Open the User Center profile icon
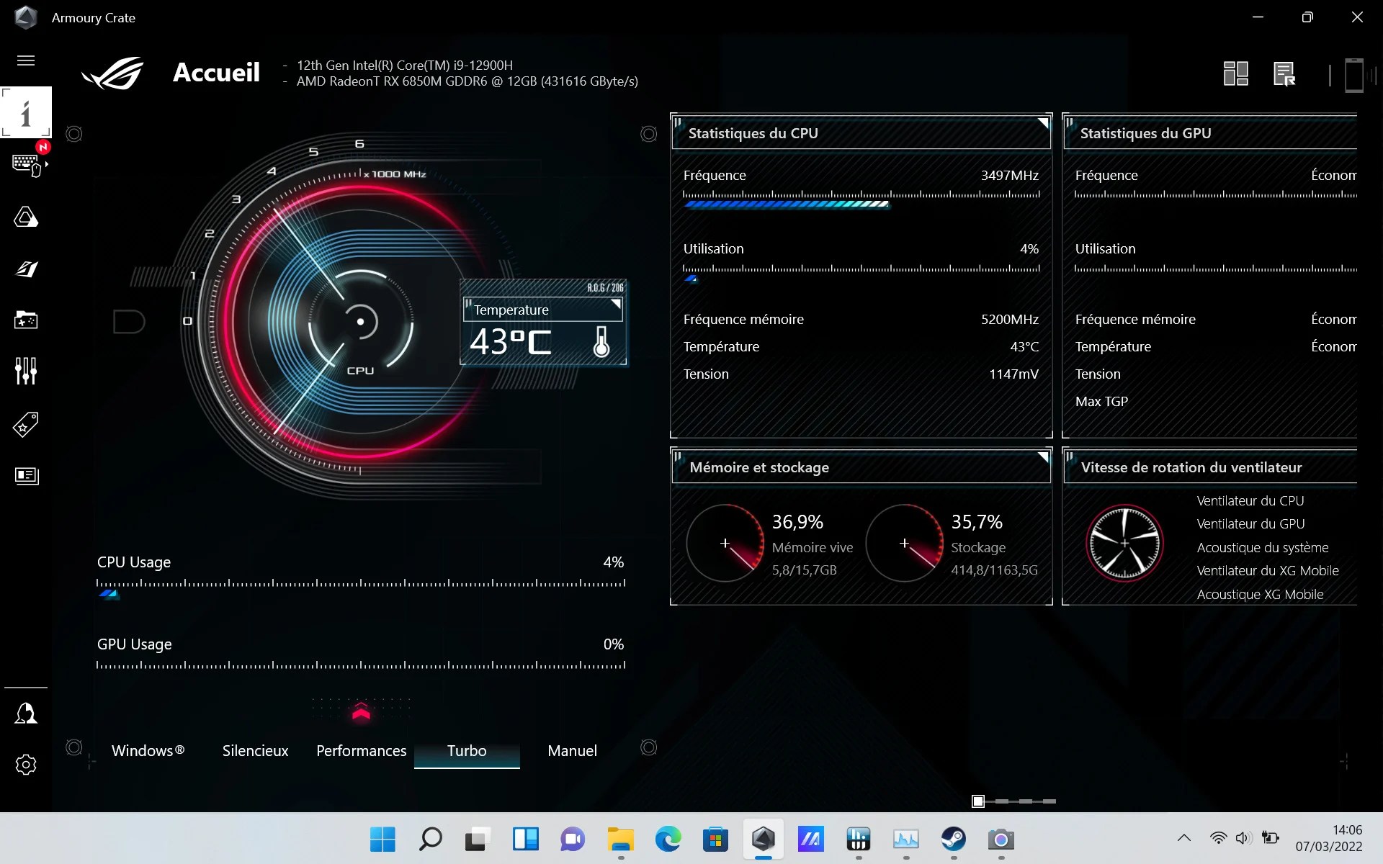Viewport: 1383px width, 864px height. [26, 714]
